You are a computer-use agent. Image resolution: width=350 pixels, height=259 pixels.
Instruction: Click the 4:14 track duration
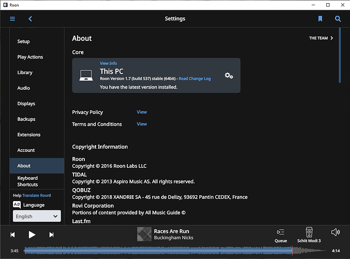336,251
